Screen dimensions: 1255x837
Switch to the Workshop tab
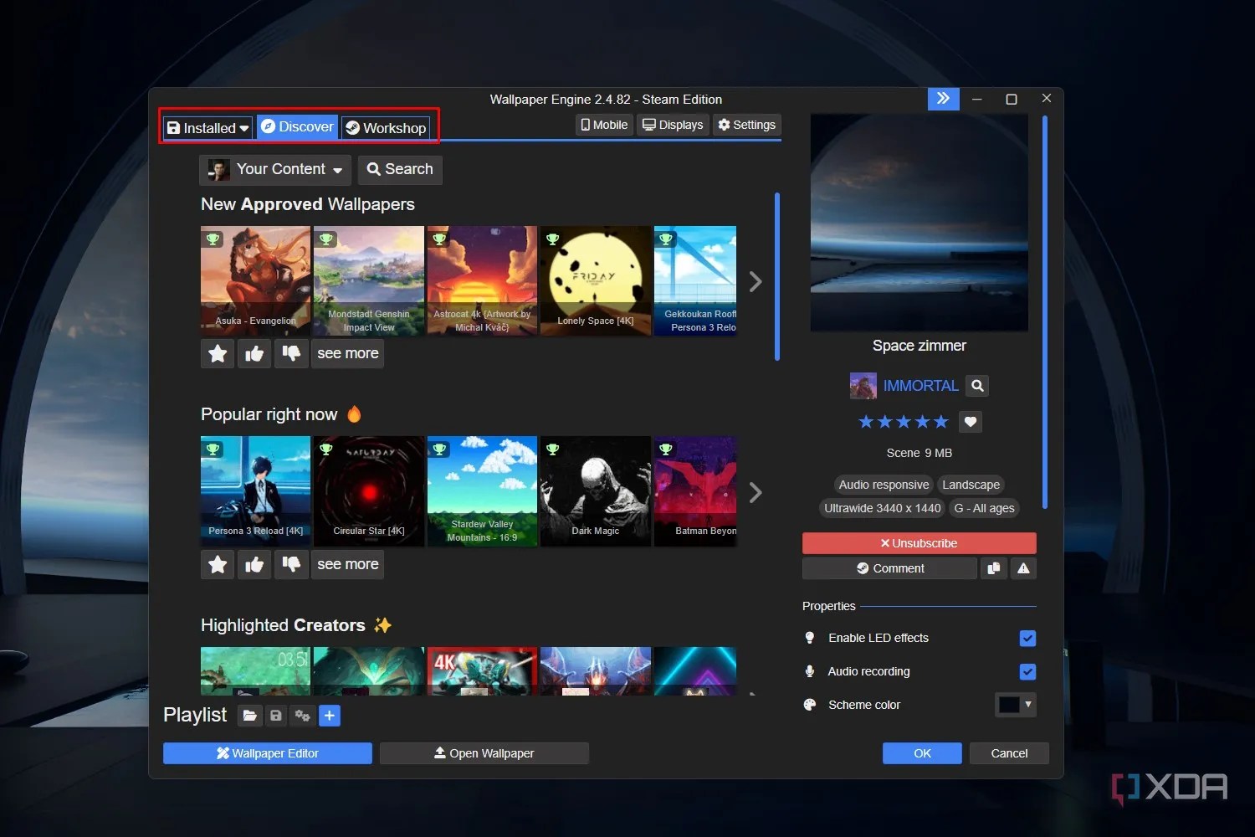(x=386, y=127)
